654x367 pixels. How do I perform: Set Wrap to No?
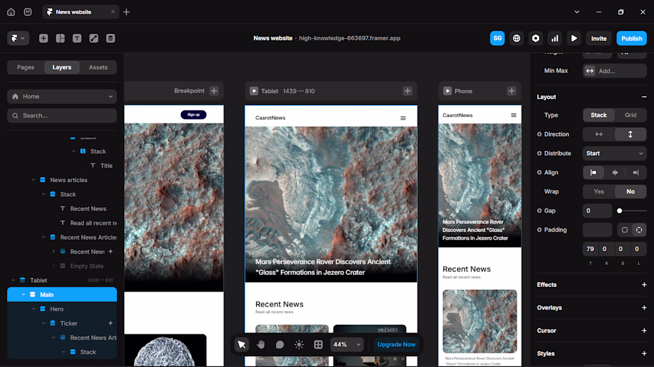click(630, 192)
